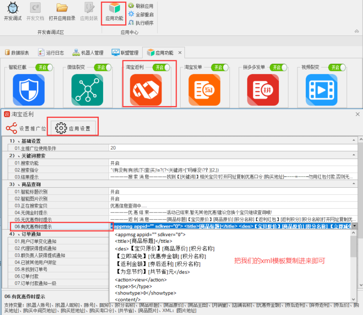The height and width of the screenshot is (315, 363).
Task: Collapse the ribbon with the chevron arrow
Action: point(357,31)
